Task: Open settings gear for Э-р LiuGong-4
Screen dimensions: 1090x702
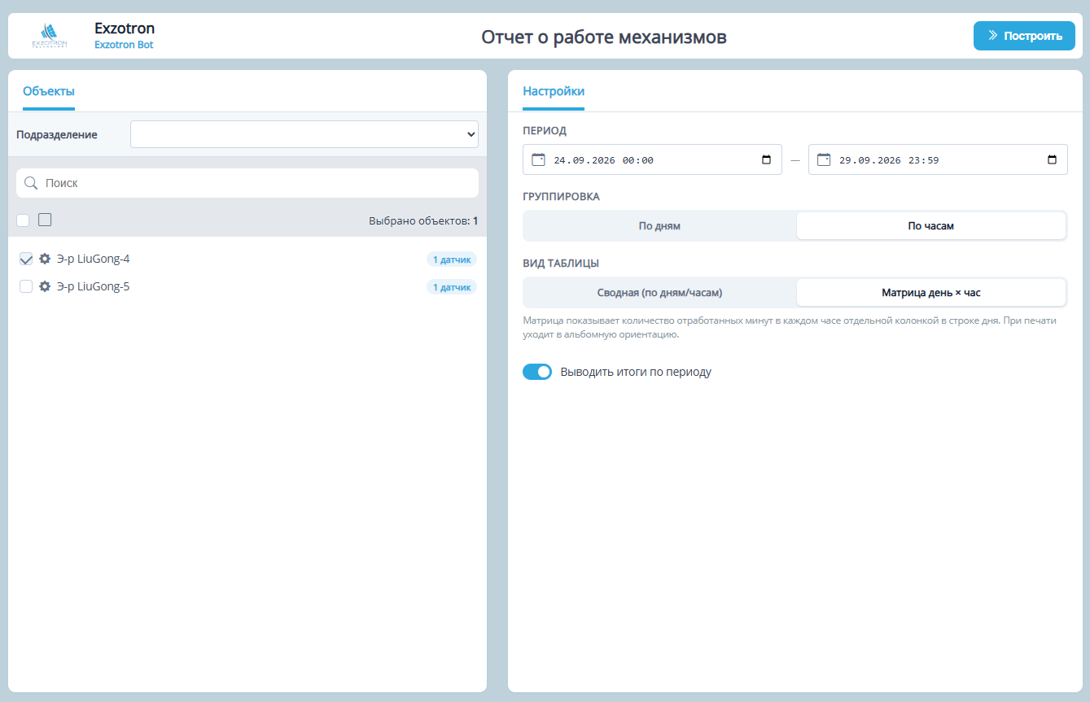Action: [45, 259]
